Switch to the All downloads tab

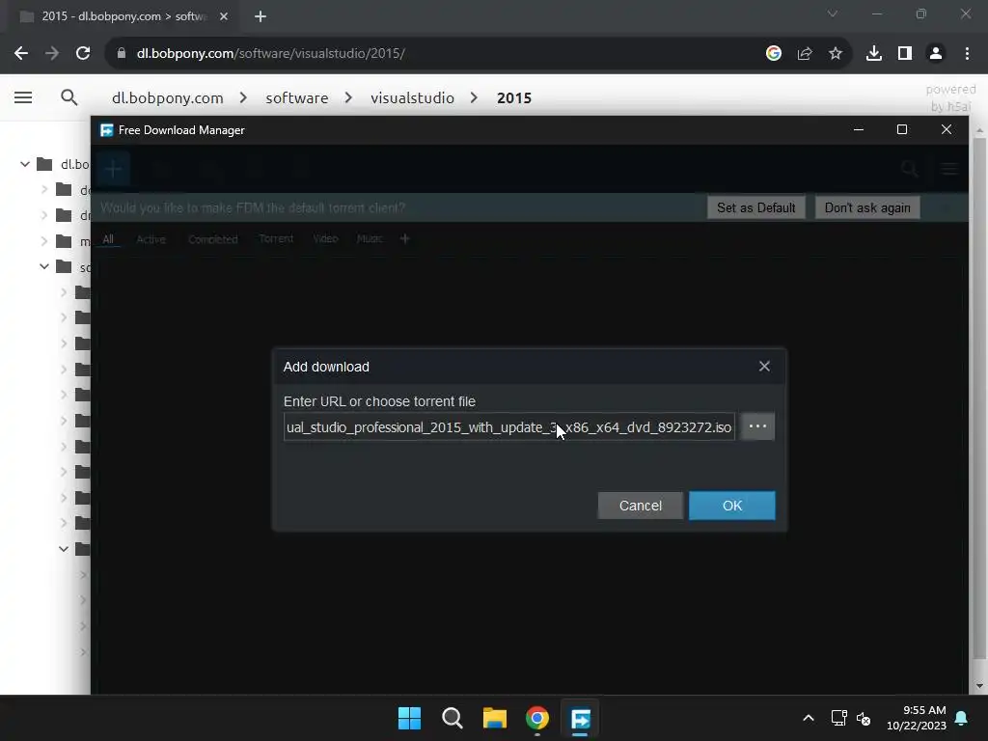click(108, 239)
